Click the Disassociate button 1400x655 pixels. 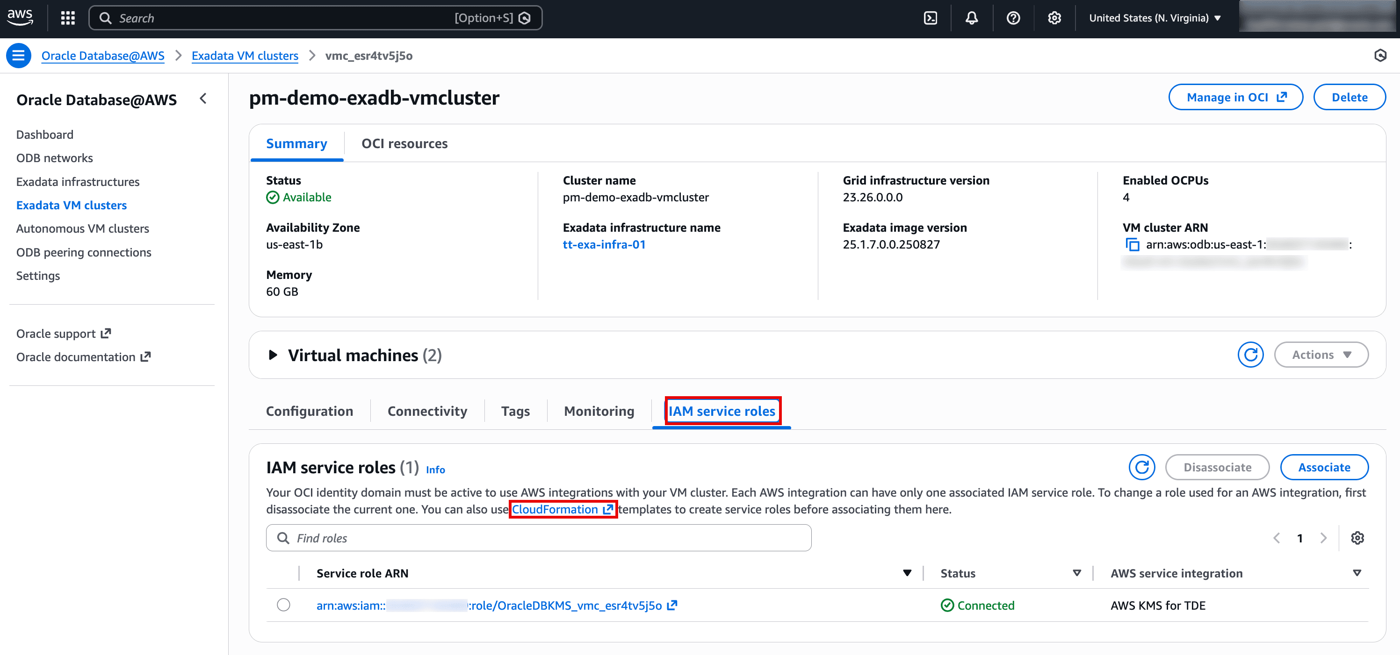[x=1217, y=467]
